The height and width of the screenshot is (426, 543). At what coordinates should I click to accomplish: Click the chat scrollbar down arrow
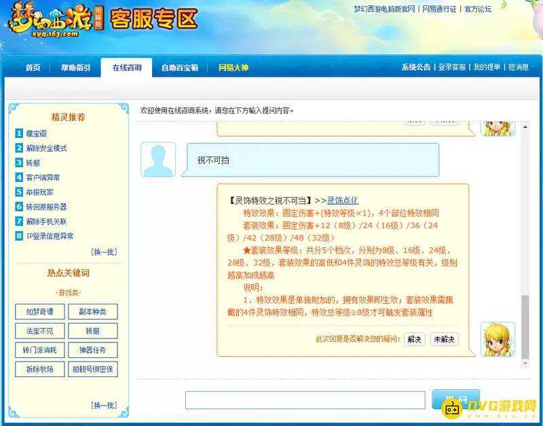click(x=525, y=363)
